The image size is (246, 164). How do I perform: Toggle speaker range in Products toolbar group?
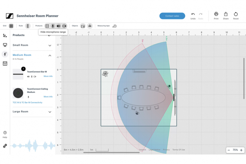point(59,26)
